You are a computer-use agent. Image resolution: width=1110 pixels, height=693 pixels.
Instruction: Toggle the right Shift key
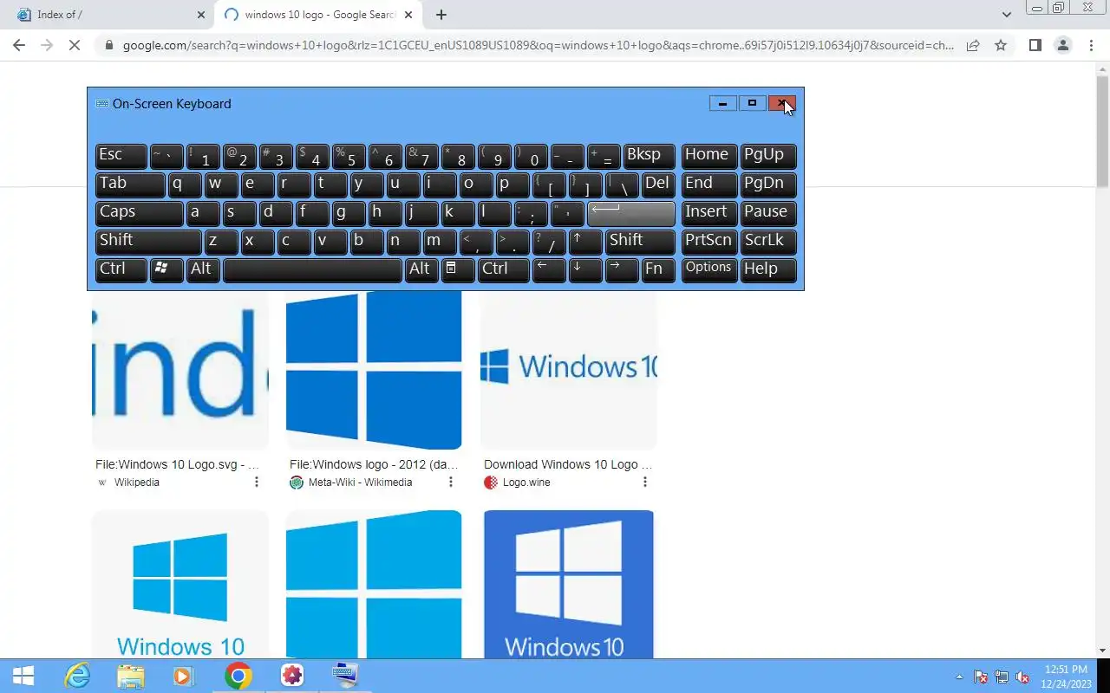click(x=640, y=241)
